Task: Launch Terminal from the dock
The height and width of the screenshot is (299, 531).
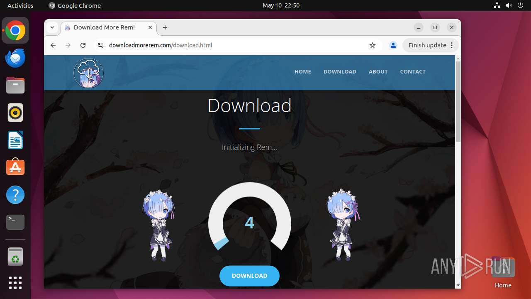Action: [15, 222]
